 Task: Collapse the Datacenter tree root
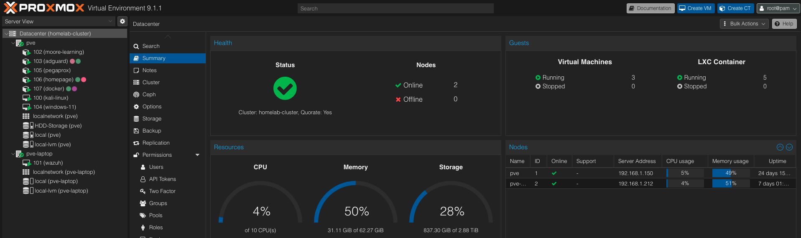pos(6,33)
